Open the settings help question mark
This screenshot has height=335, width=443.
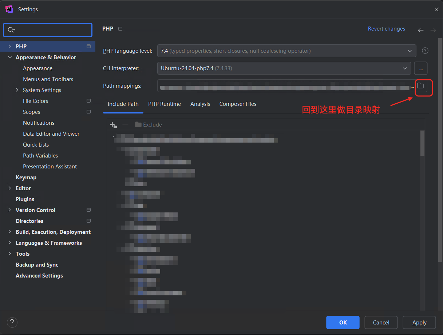(12, 322)
